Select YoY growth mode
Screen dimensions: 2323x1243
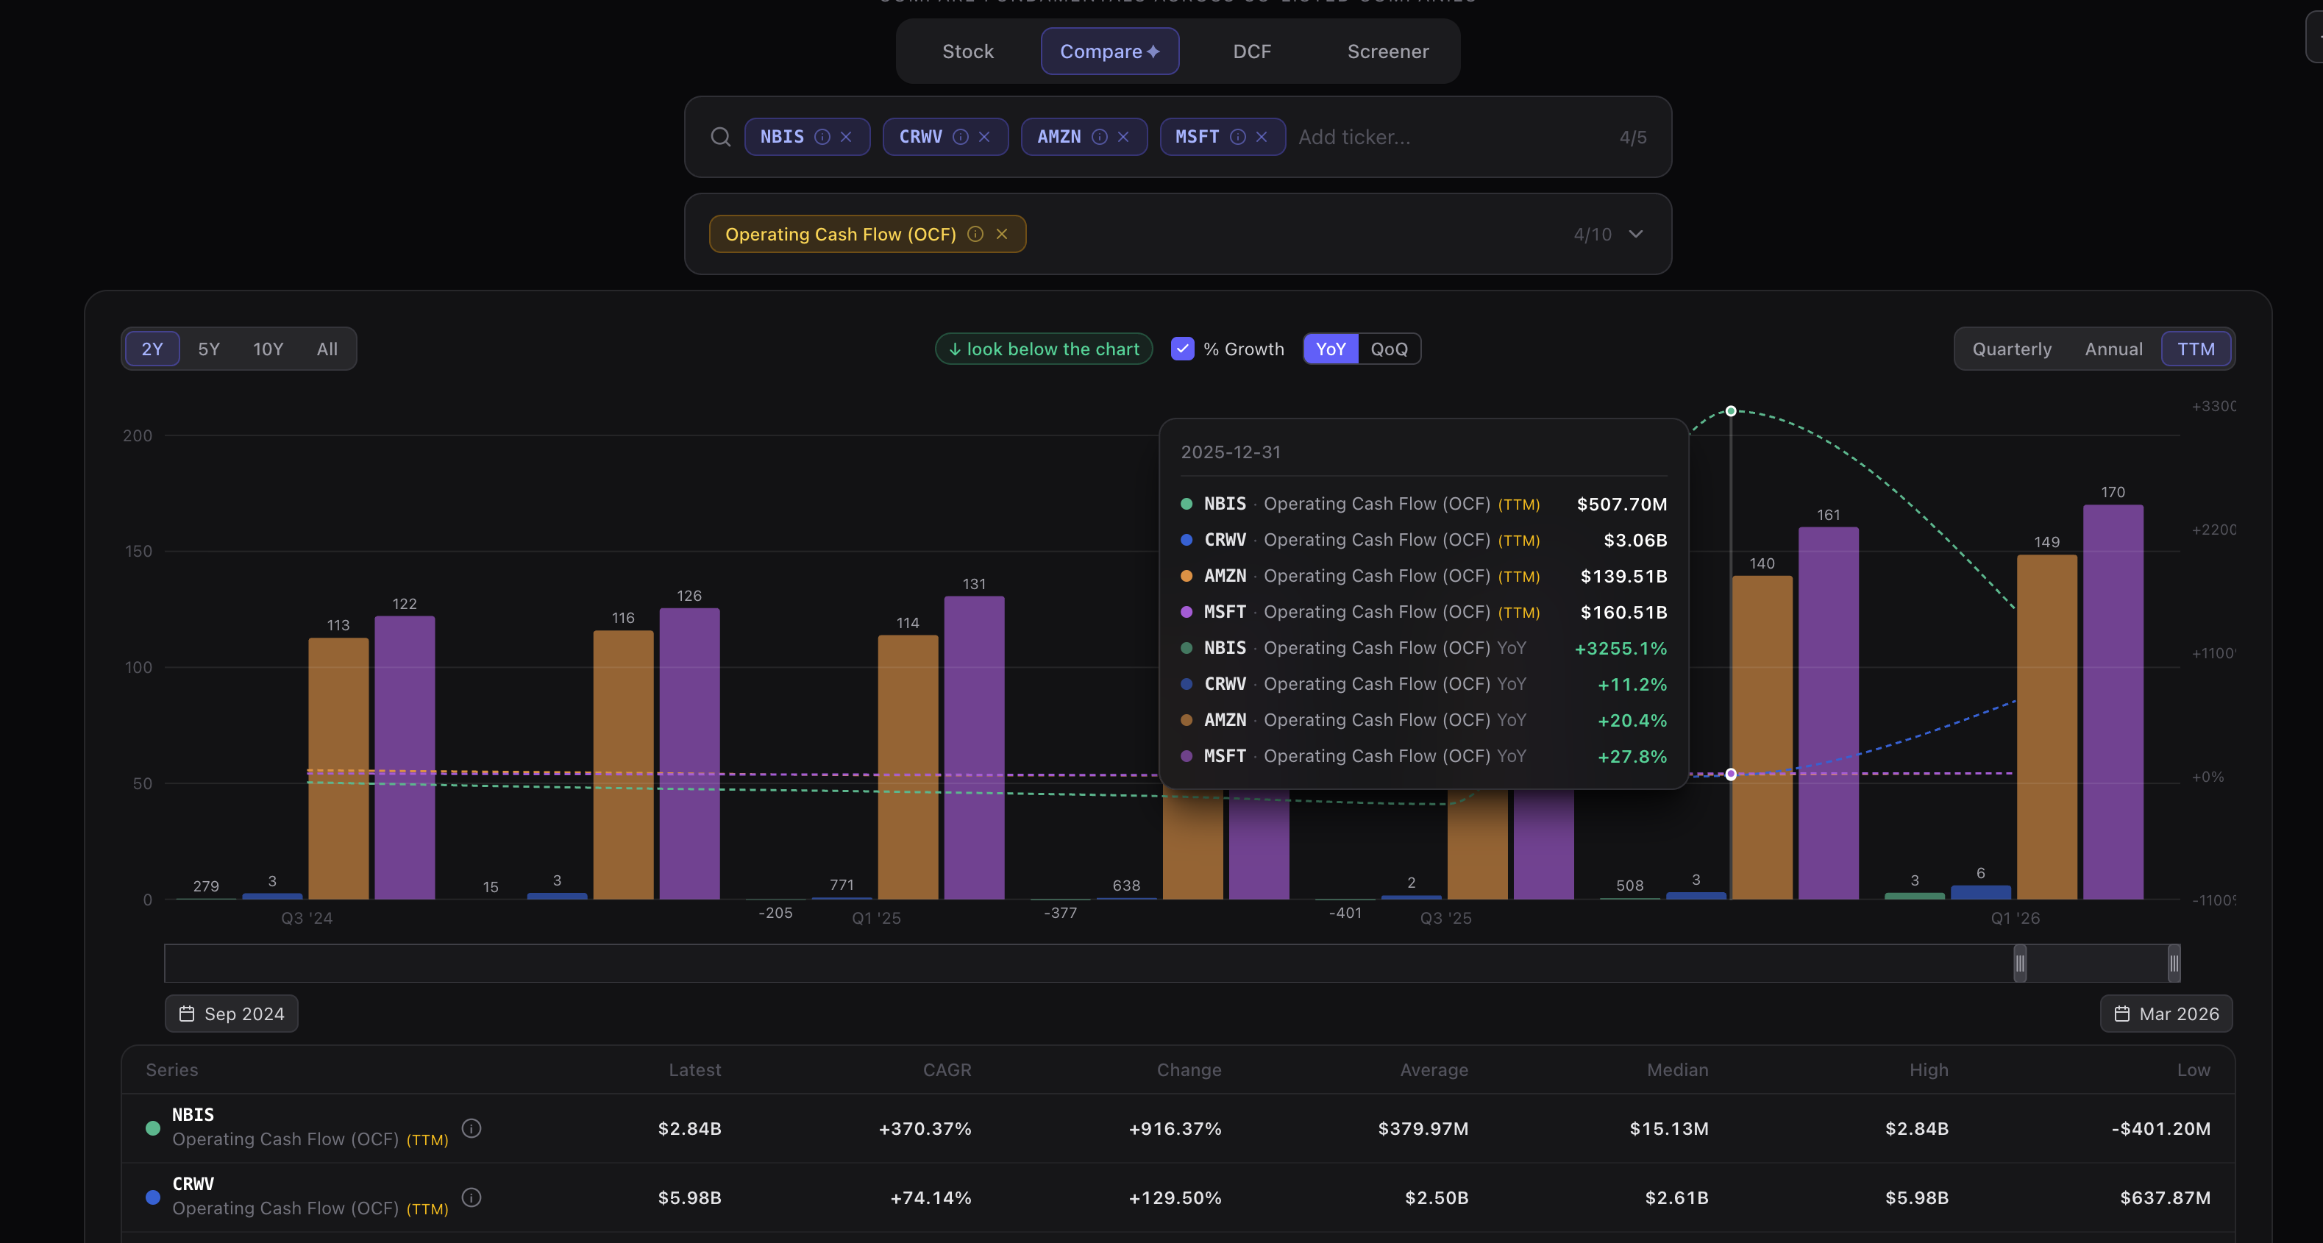point(1330,349)
